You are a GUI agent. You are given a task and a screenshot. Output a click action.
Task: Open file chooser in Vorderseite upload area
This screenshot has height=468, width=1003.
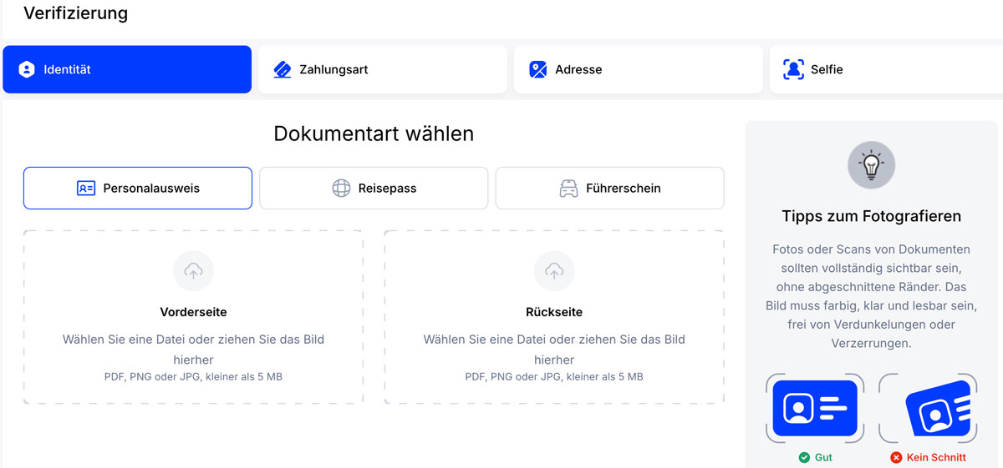point(193,318)
